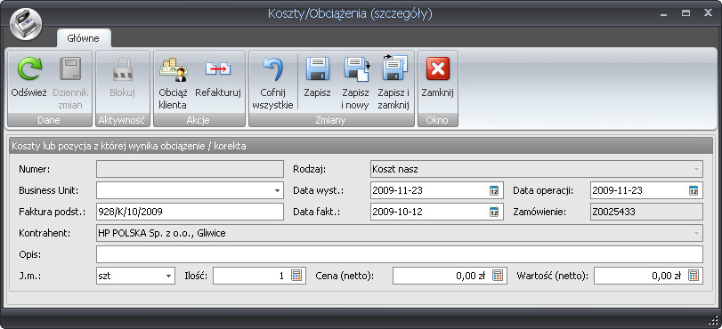Click the Zmiany group label
Viewport: 722px width, 329px height.
tap(330, 121)
